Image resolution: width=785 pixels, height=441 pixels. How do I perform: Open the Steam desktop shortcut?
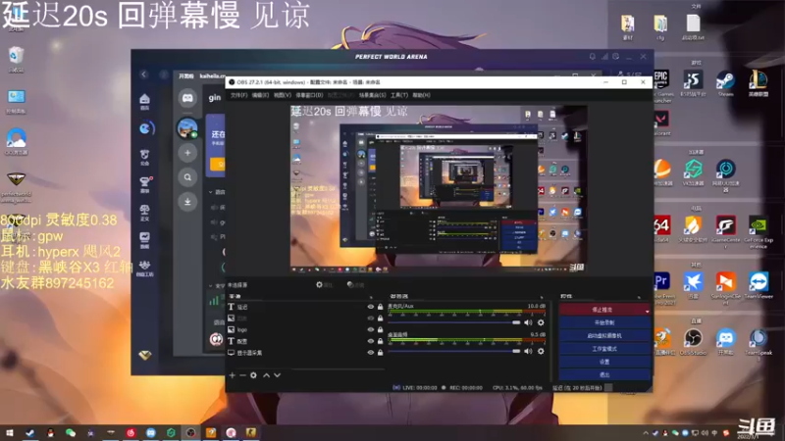point(725,84)
